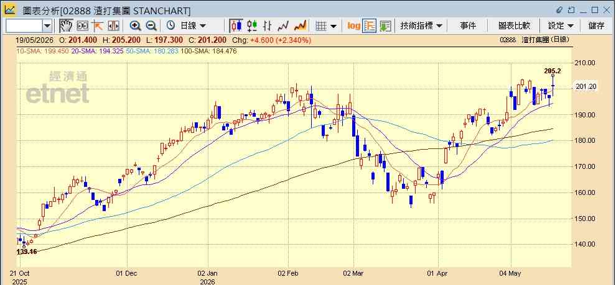616x285 pixels.
Task: Click the chart analysis title icon
Action: [10, 9]
